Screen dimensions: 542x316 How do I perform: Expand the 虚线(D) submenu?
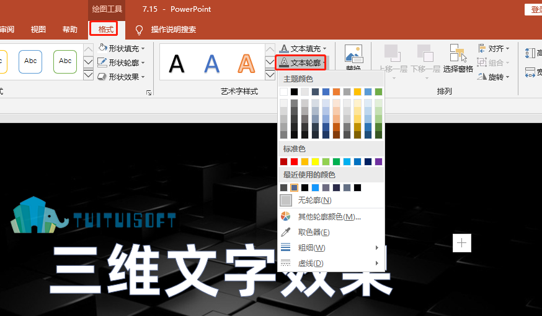pos(332,263)
